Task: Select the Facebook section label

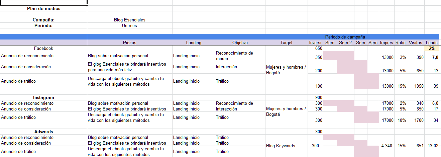Action: click(43, 49)
